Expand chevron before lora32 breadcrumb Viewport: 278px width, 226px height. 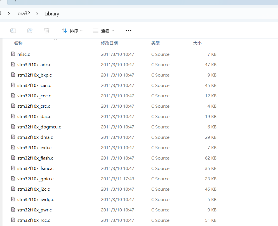[9, 13]
